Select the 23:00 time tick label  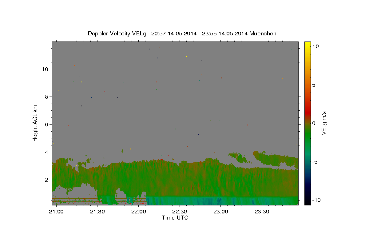click(x=221, y=212)
